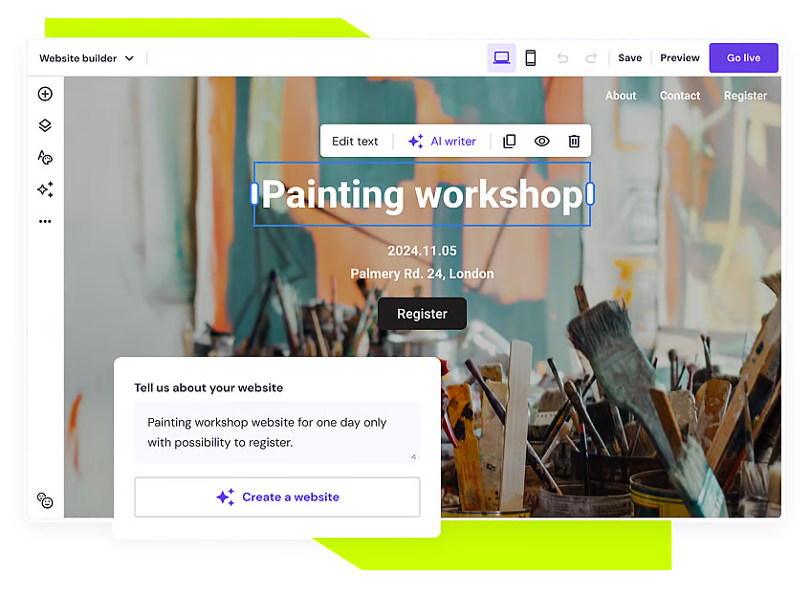Open the Add elements icon in sidebar

click(45, 94)
